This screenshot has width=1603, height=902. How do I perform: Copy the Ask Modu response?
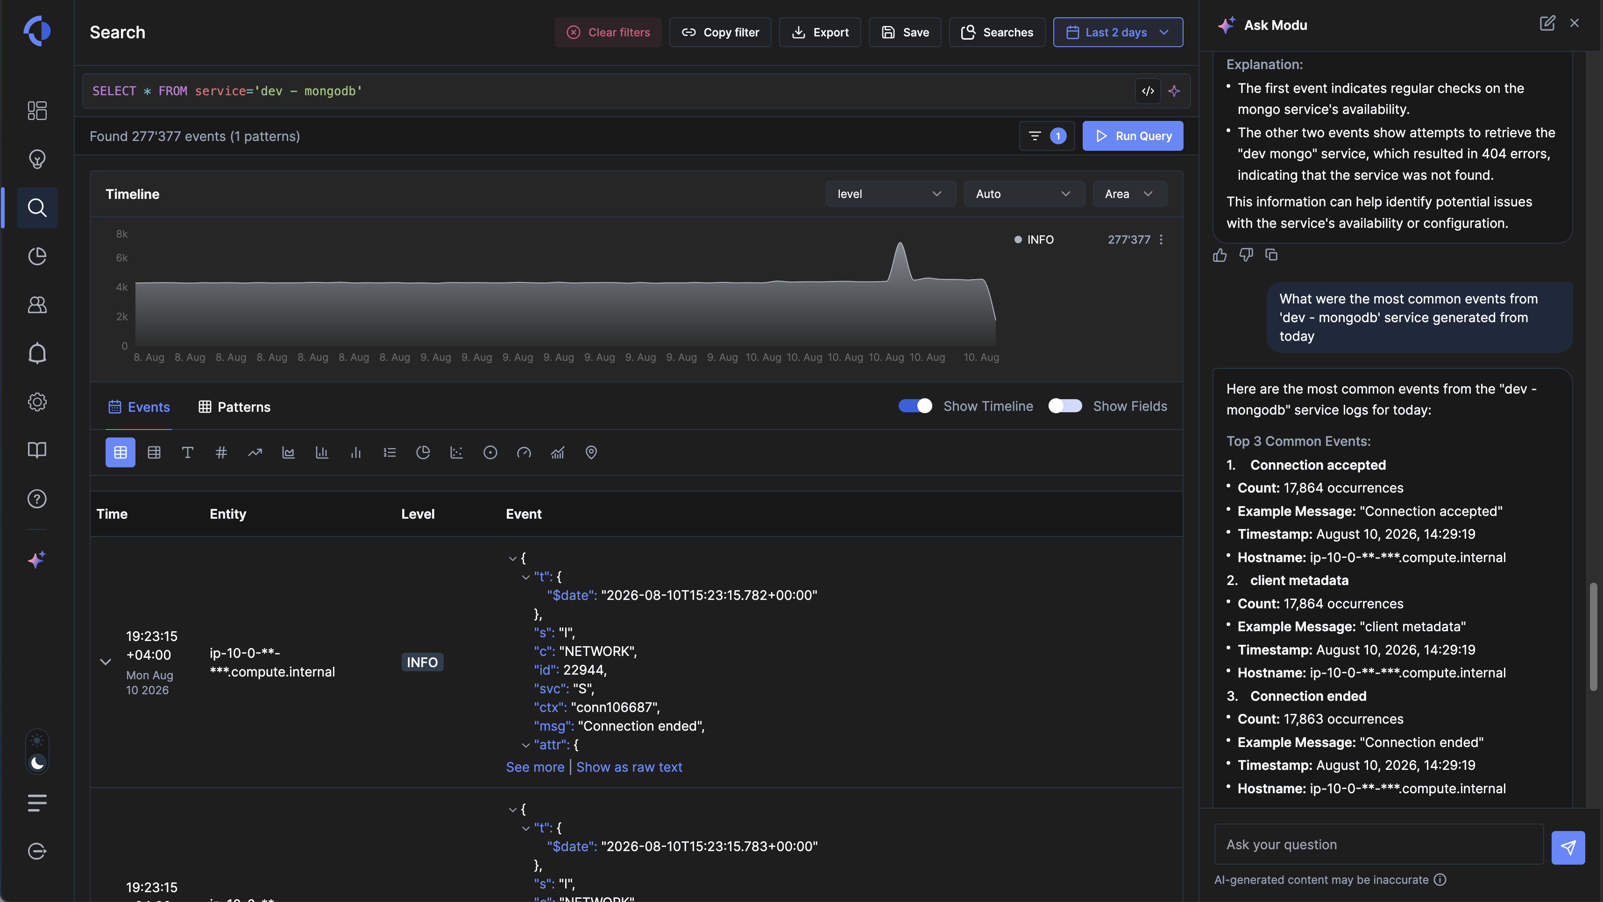click(1271, 255)
